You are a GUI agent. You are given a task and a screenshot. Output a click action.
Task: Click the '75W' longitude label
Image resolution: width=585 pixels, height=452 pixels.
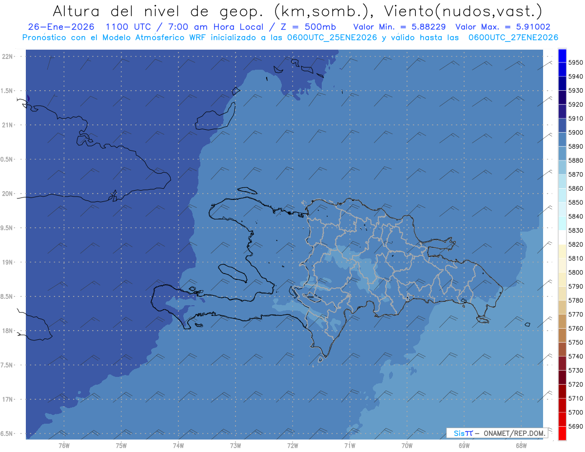121,445
